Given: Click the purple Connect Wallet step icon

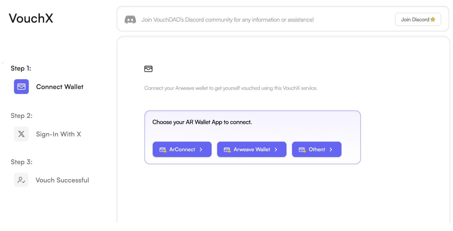Looking at the screenshot, I should tap(21, 87).
